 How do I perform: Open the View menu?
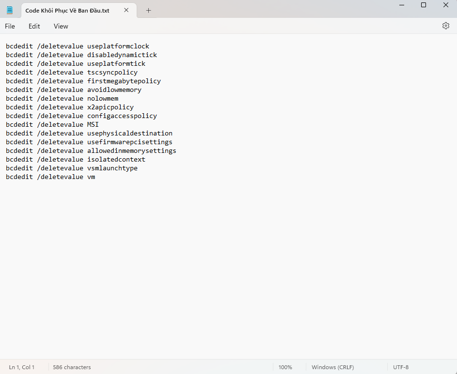click(x=61, y=26)
